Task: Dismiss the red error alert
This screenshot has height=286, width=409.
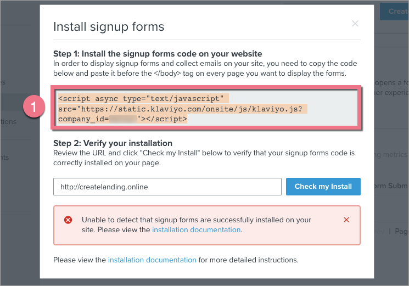Action: pyautogui.click(x=346, y=220)
